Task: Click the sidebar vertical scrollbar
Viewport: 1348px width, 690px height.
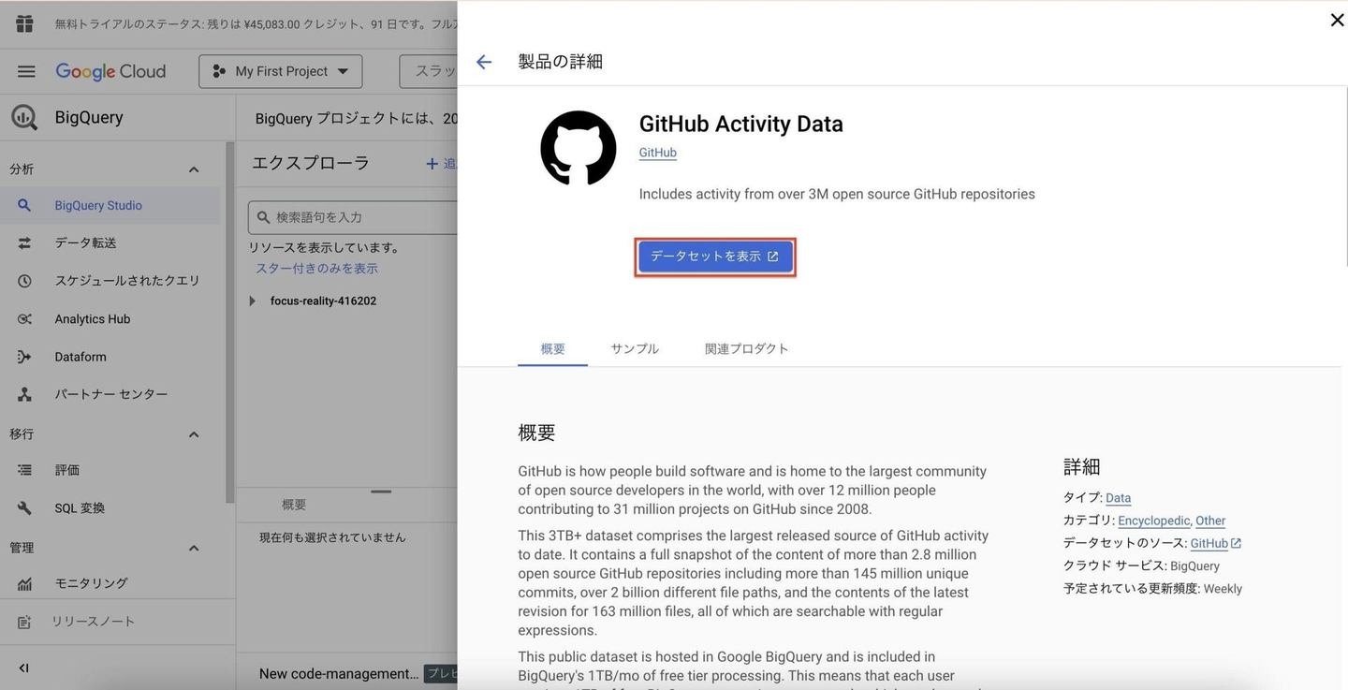Action: click(229, 323)
